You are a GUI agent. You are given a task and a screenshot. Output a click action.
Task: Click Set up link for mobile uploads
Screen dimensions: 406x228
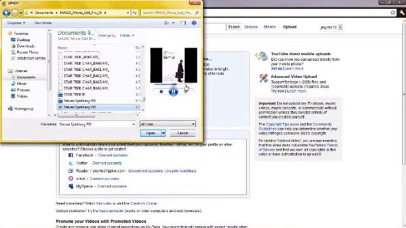tap(277, 68)
